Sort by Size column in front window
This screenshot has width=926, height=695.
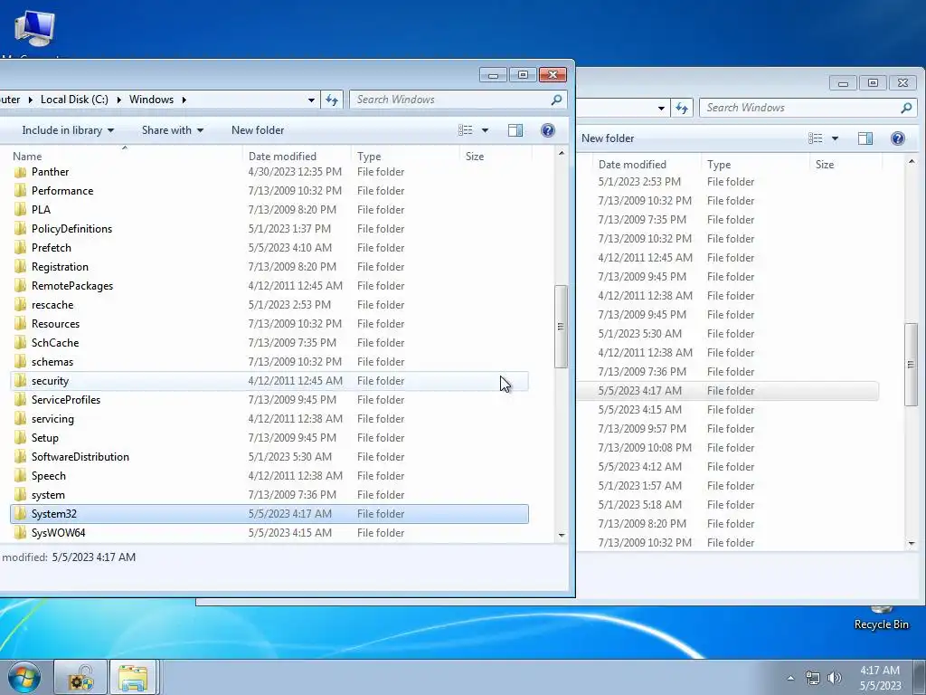point(496,156)
